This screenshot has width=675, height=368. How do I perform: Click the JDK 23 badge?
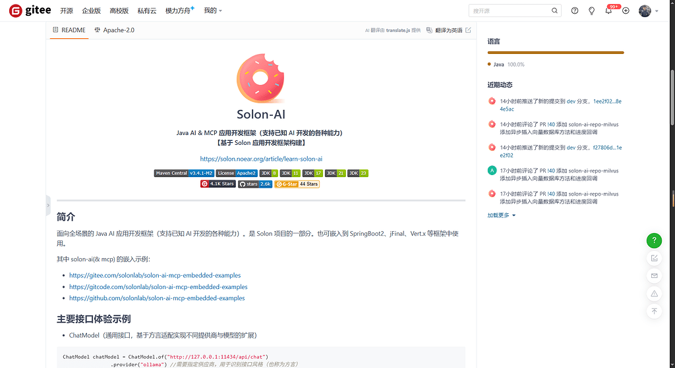[358, 173]
